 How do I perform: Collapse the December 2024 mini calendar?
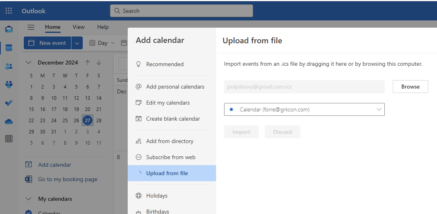[29, 63]
